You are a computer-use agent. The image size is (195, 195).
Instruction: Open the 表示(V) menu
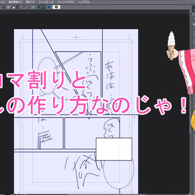click(30, 2)
